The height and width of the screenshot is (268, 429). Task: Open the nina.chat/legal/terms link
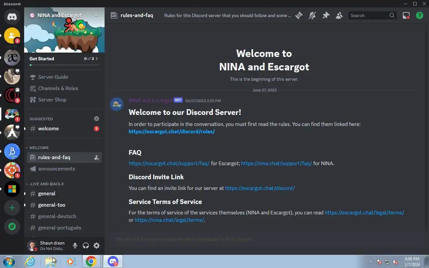tap(169, 220)
